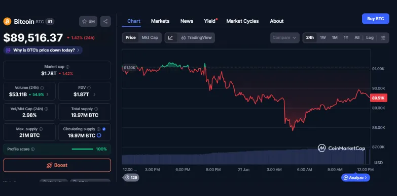Switch chart to Price view
Screen dimensions: 397x196
[131, 37]
